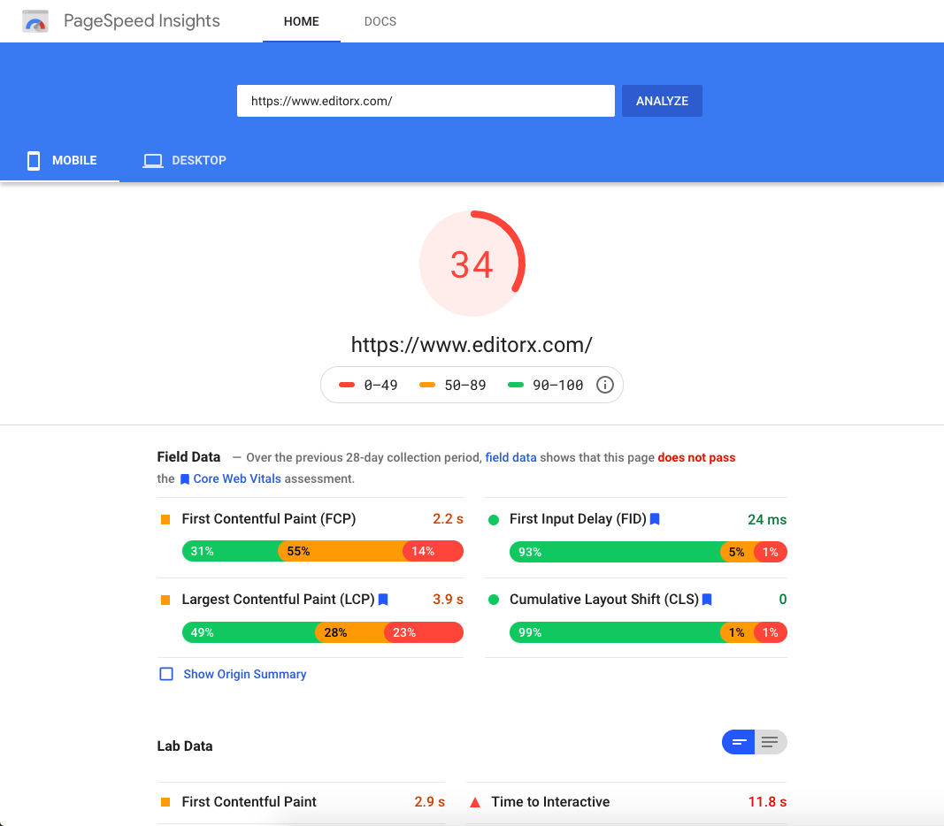Click the green circle icon beside CLS

pyautogui.click(x=494, y=600)
